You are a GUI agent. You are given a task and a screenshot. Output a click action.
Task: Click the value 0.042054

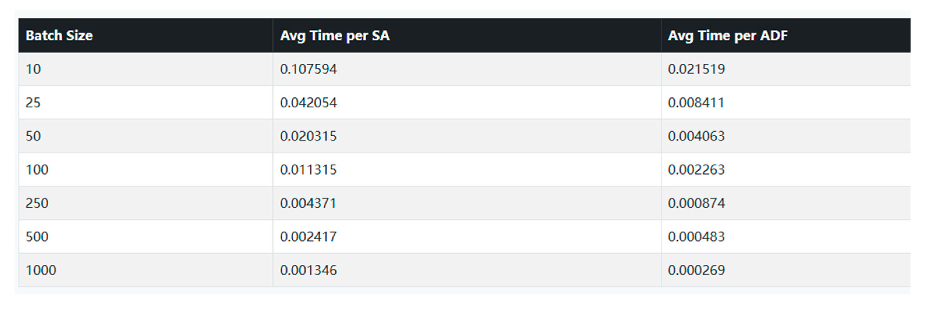pyautogui.click(x=309, y=103)
